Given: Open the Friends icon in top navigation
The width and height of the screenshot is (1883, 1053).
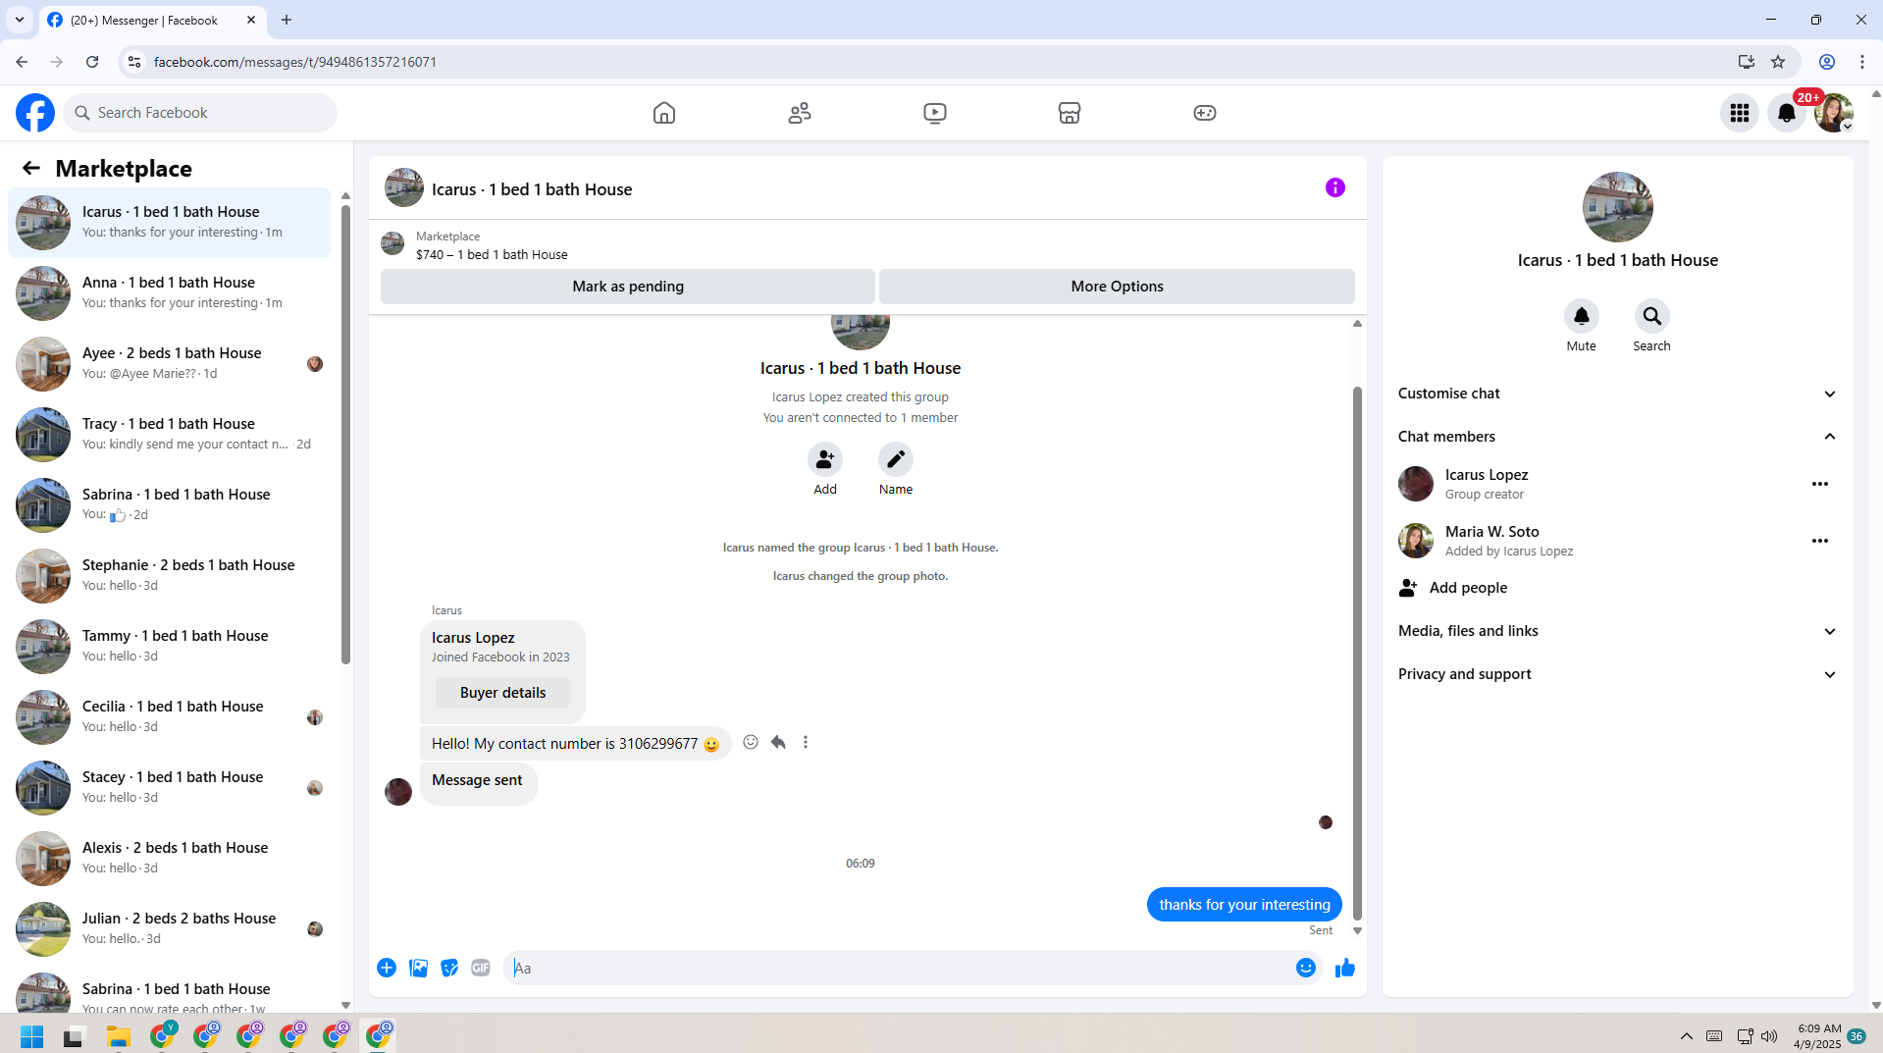Looking at the screenshot, I should click(x=800, y=113).
